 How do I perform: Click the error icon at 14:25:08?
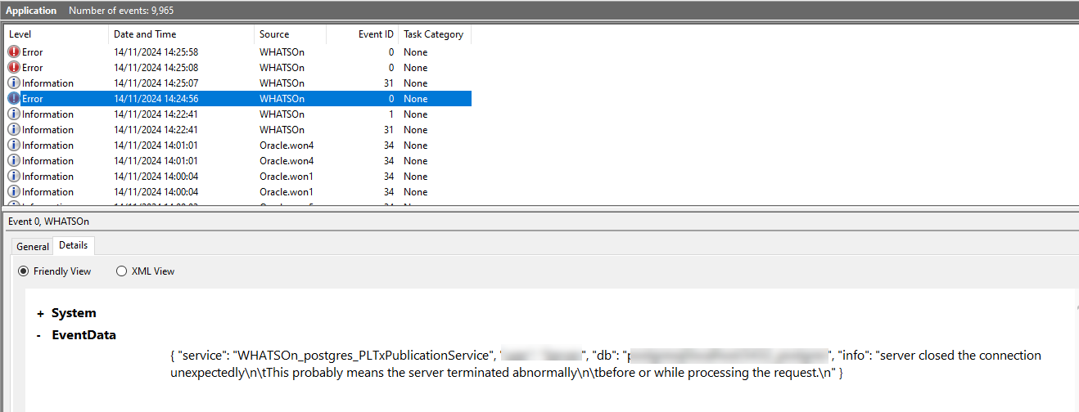point(14,68)
